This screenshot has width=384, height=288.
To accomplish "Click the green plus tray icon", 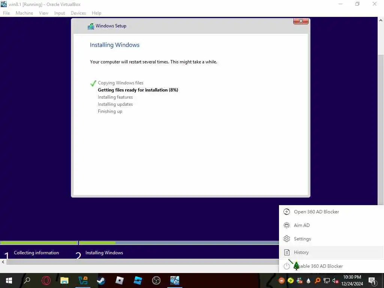I will point(291,280).
